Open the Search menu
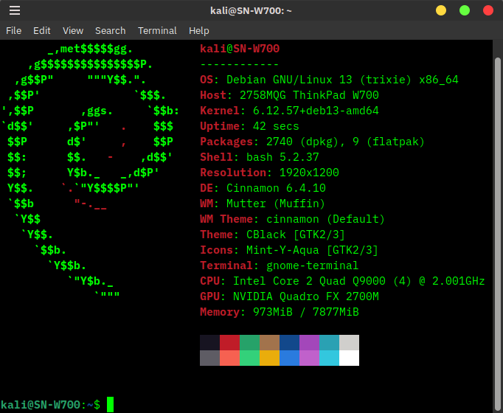This screenshot has height=413, width=503. (110, 30)
